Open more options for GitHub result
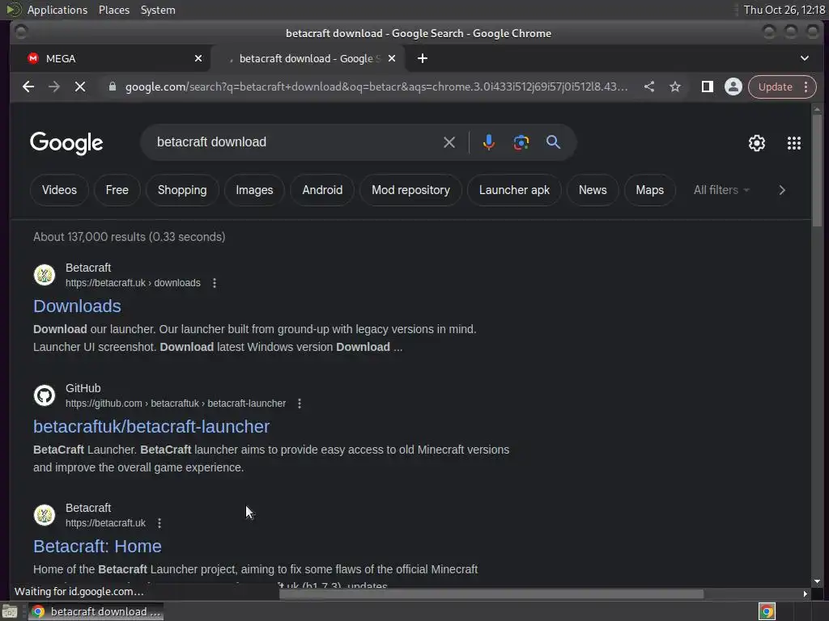The image size is (829, 621). coord(300,403)
